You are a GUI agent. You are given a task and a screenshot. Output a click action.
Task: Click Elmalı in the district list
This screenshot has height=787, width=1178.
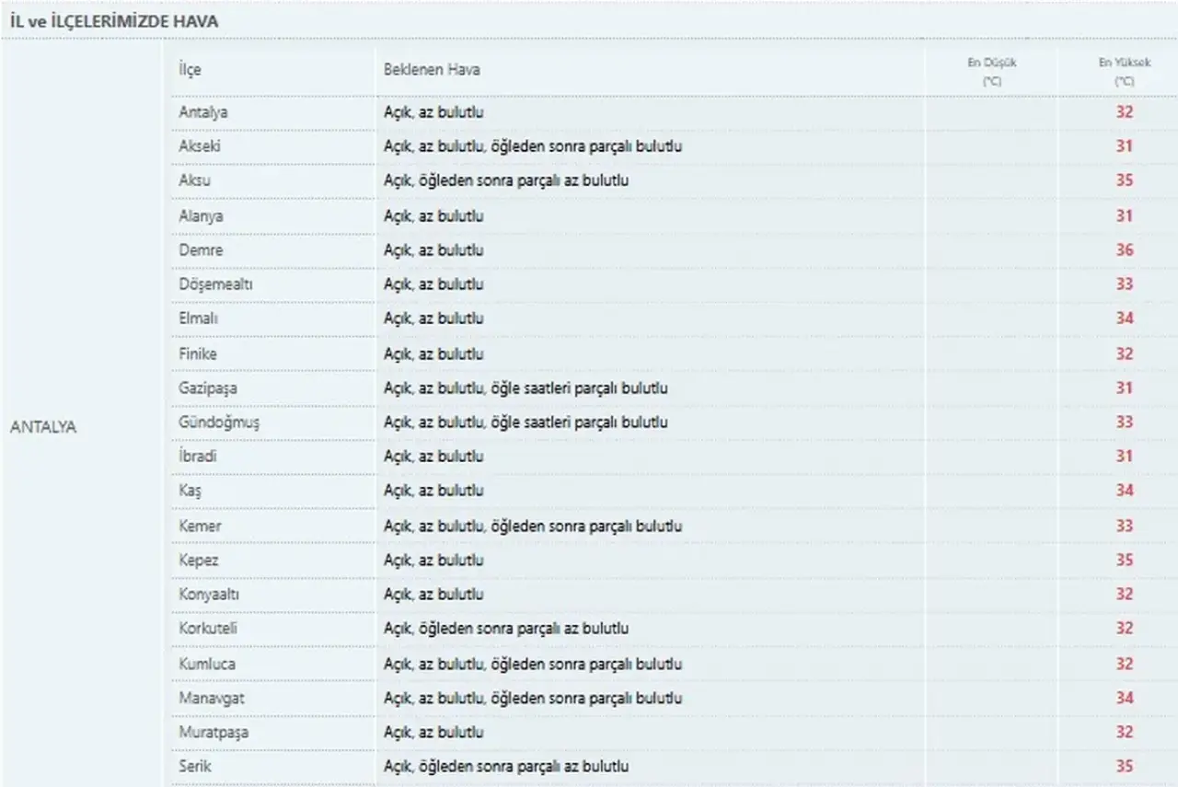[198, 318]
